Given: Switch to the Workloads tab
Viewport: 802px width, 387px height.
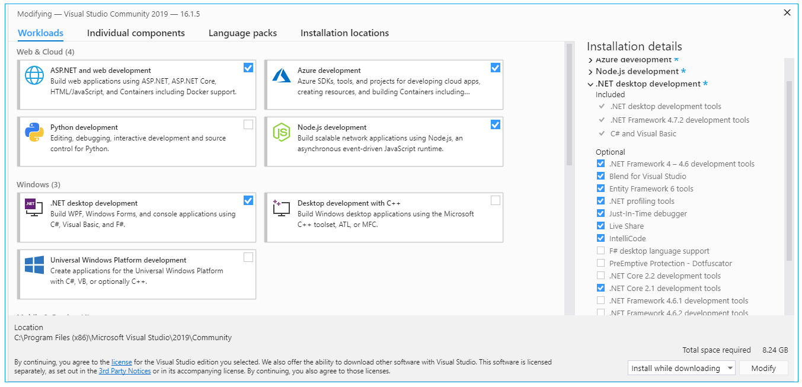Looking at the screenshot, I should [x=40, y=33].
